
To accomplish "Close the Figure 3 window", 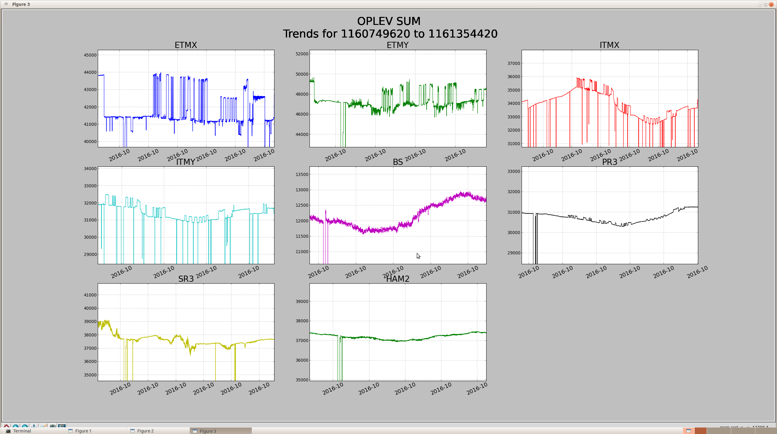I will coord(771,4).
